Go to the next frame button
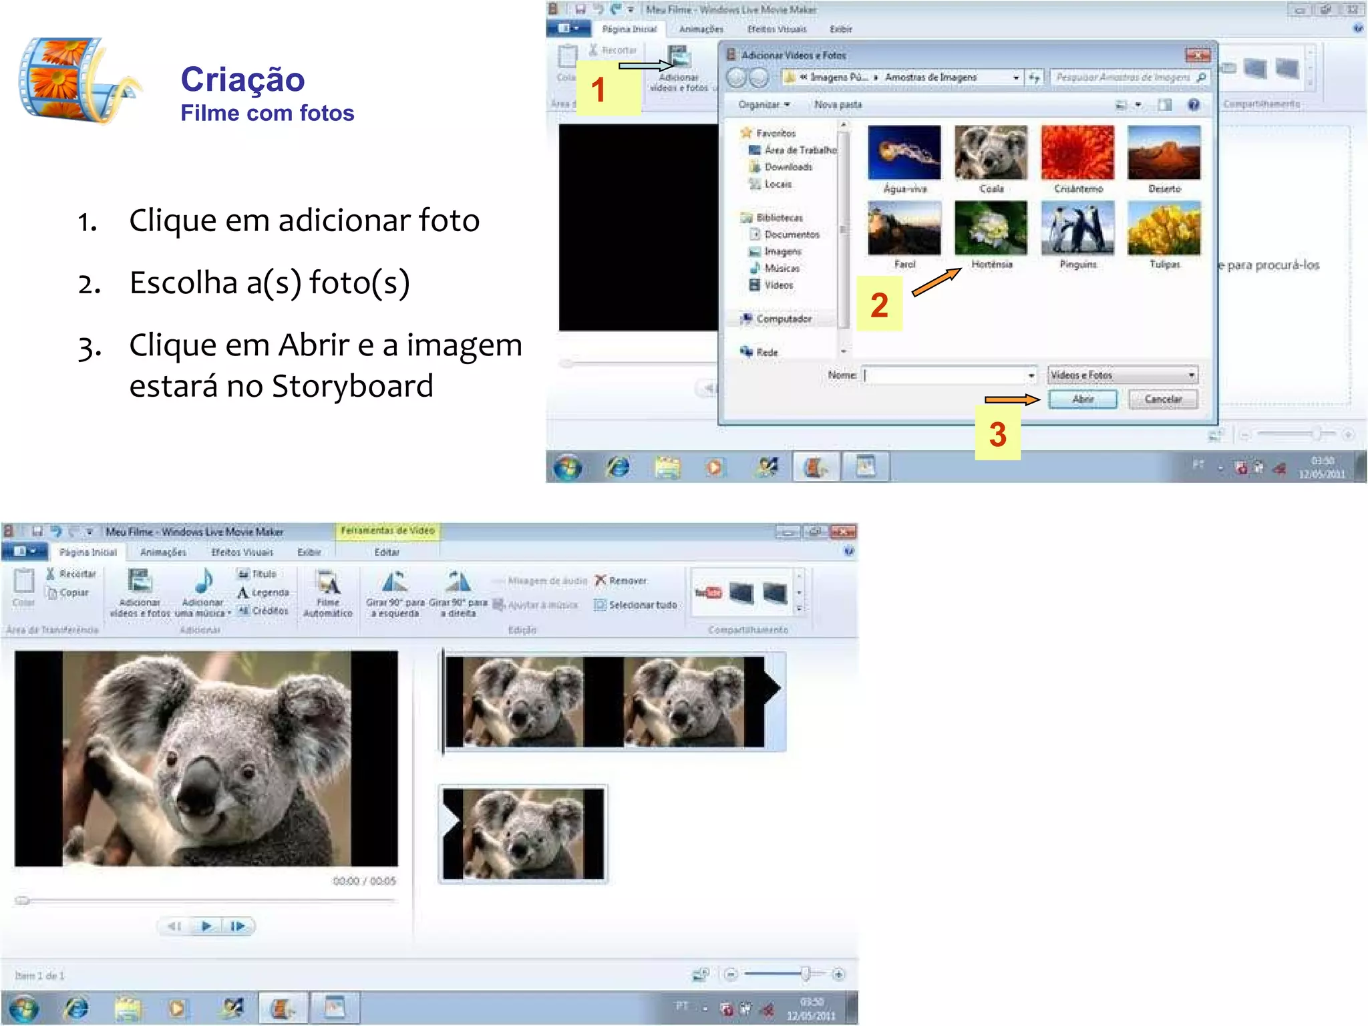This screenshot has height=1026, width=1368. pyautogui.click(x=238, y=926)
